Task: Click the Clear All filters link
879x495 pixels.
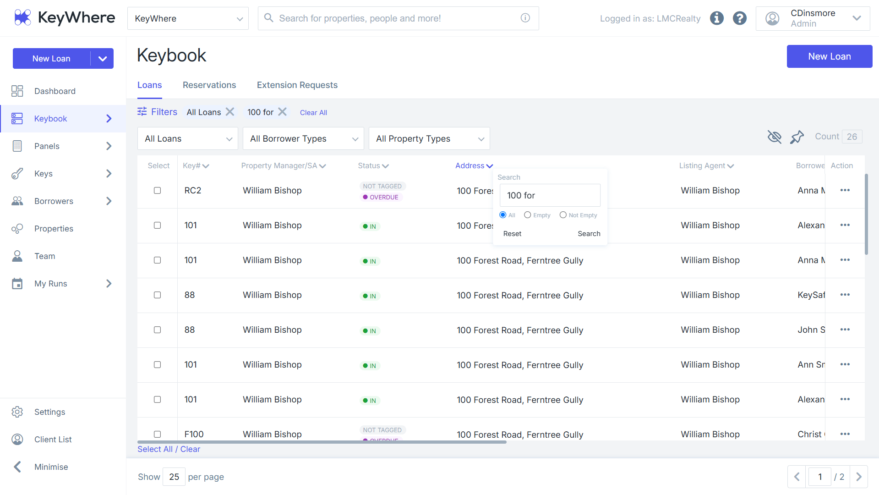Action: point(313,112)
